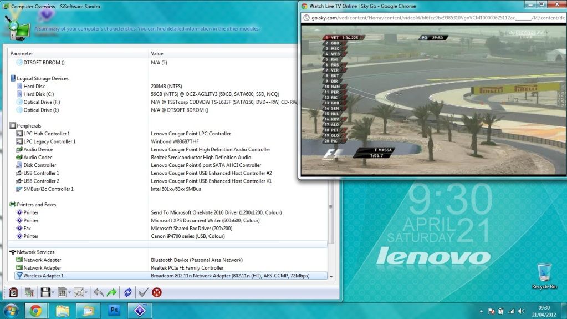Image resolution: width=567 pixels, height=319 pixels.
Task: Click the Value column header
Action: pyautogui.click(x=157, y=53)
